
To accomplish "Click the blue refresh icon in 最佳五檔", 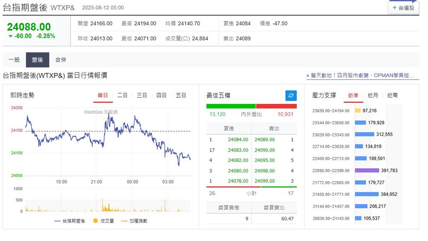I will [x=291, y=96].
